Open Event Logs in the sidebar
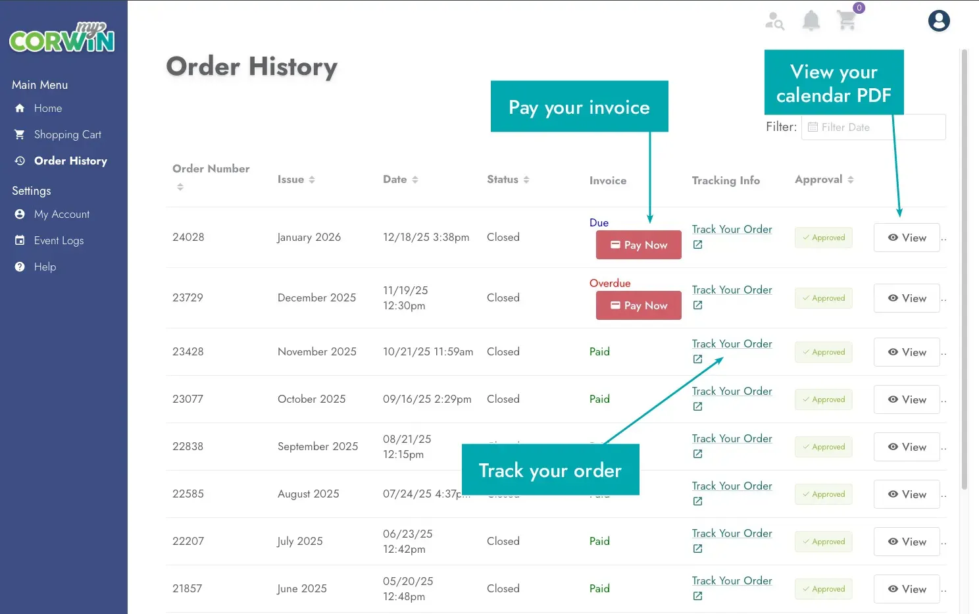Viewport: 979px width, 614px height. (59, 241)
